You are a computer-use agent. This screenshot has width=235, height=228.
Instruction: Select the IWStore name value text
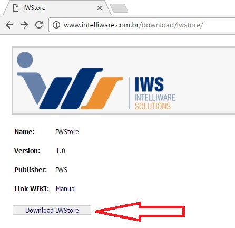point(67,132)
